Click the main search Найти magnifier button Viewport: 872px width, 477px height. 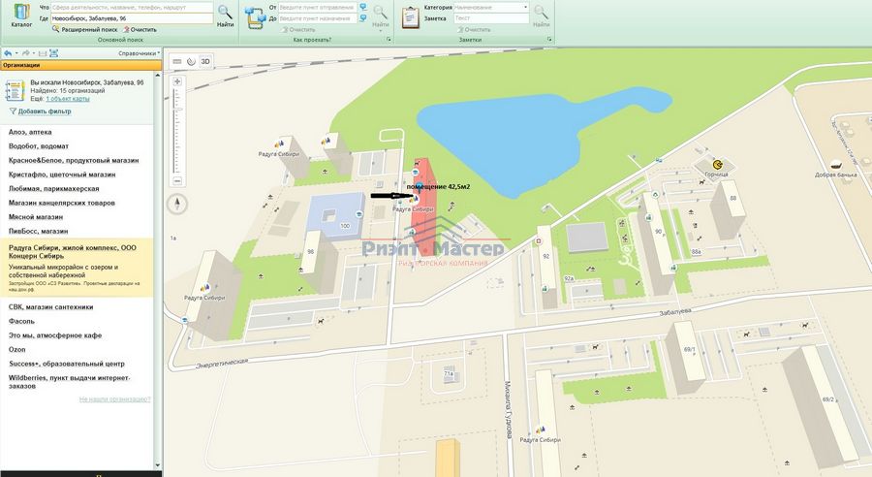pos(225,16)
